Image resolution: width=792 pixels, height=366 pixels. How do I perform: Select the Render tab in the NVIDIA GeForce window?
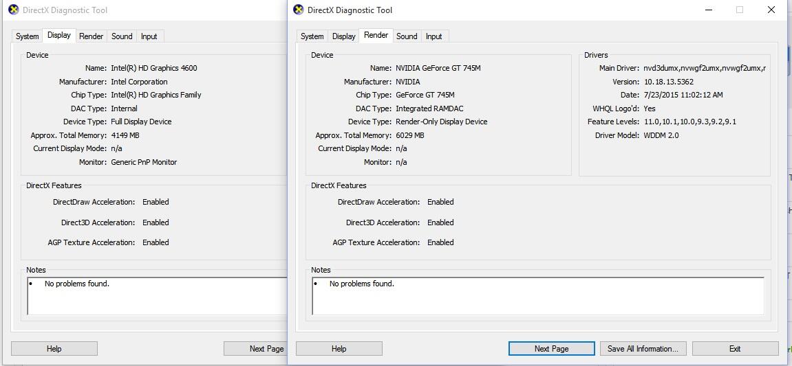[376, 36]
